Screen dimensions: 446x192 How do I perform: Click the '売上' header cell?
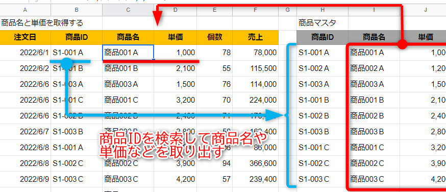[256, 37]
